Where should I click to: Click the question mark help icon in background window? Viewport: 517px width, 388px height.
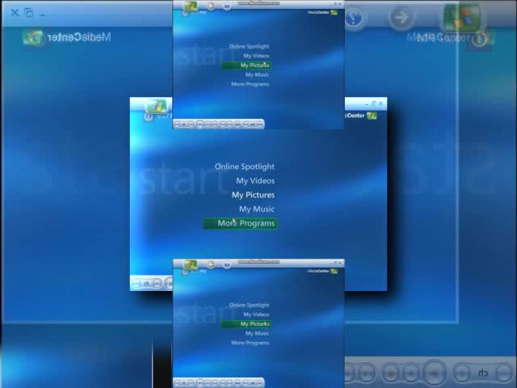point(354,17)
